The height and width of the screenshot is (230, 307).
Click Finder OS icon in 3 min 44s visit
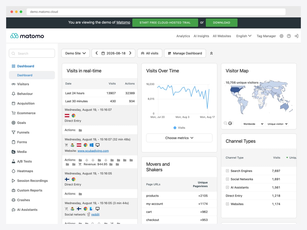click(92, 209)
